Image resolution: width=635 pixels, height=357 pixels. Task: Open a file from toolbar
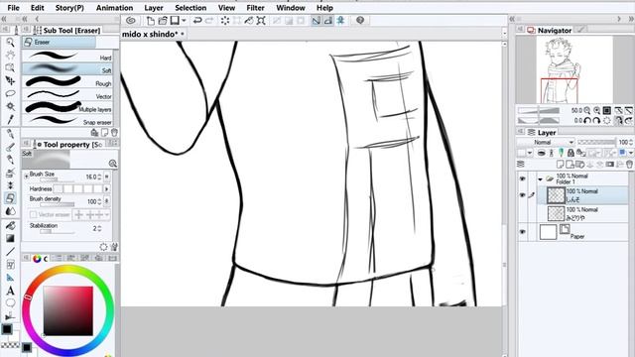point(163,20)
